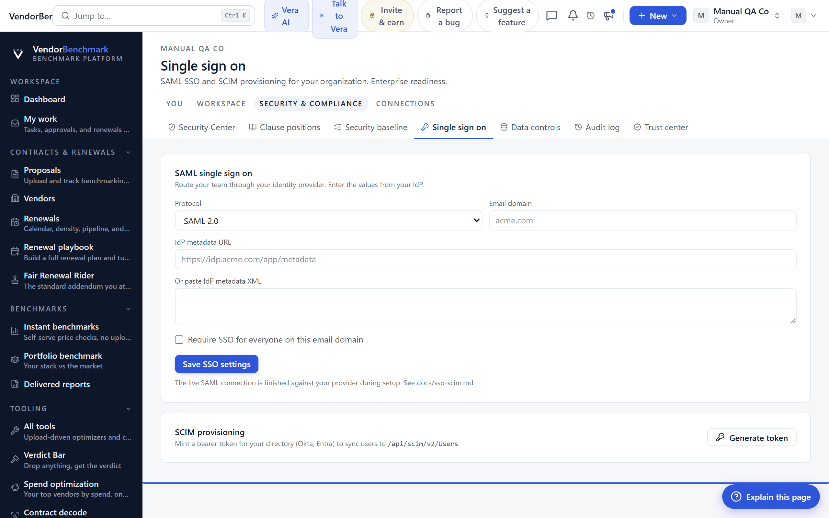
Task: Click Save SSO settings button
Action: coord(217,364)
